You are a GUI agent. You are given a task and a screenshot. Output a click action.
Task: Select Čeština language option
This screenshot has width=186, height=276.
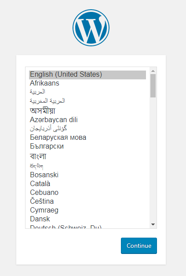click(88, 201)
